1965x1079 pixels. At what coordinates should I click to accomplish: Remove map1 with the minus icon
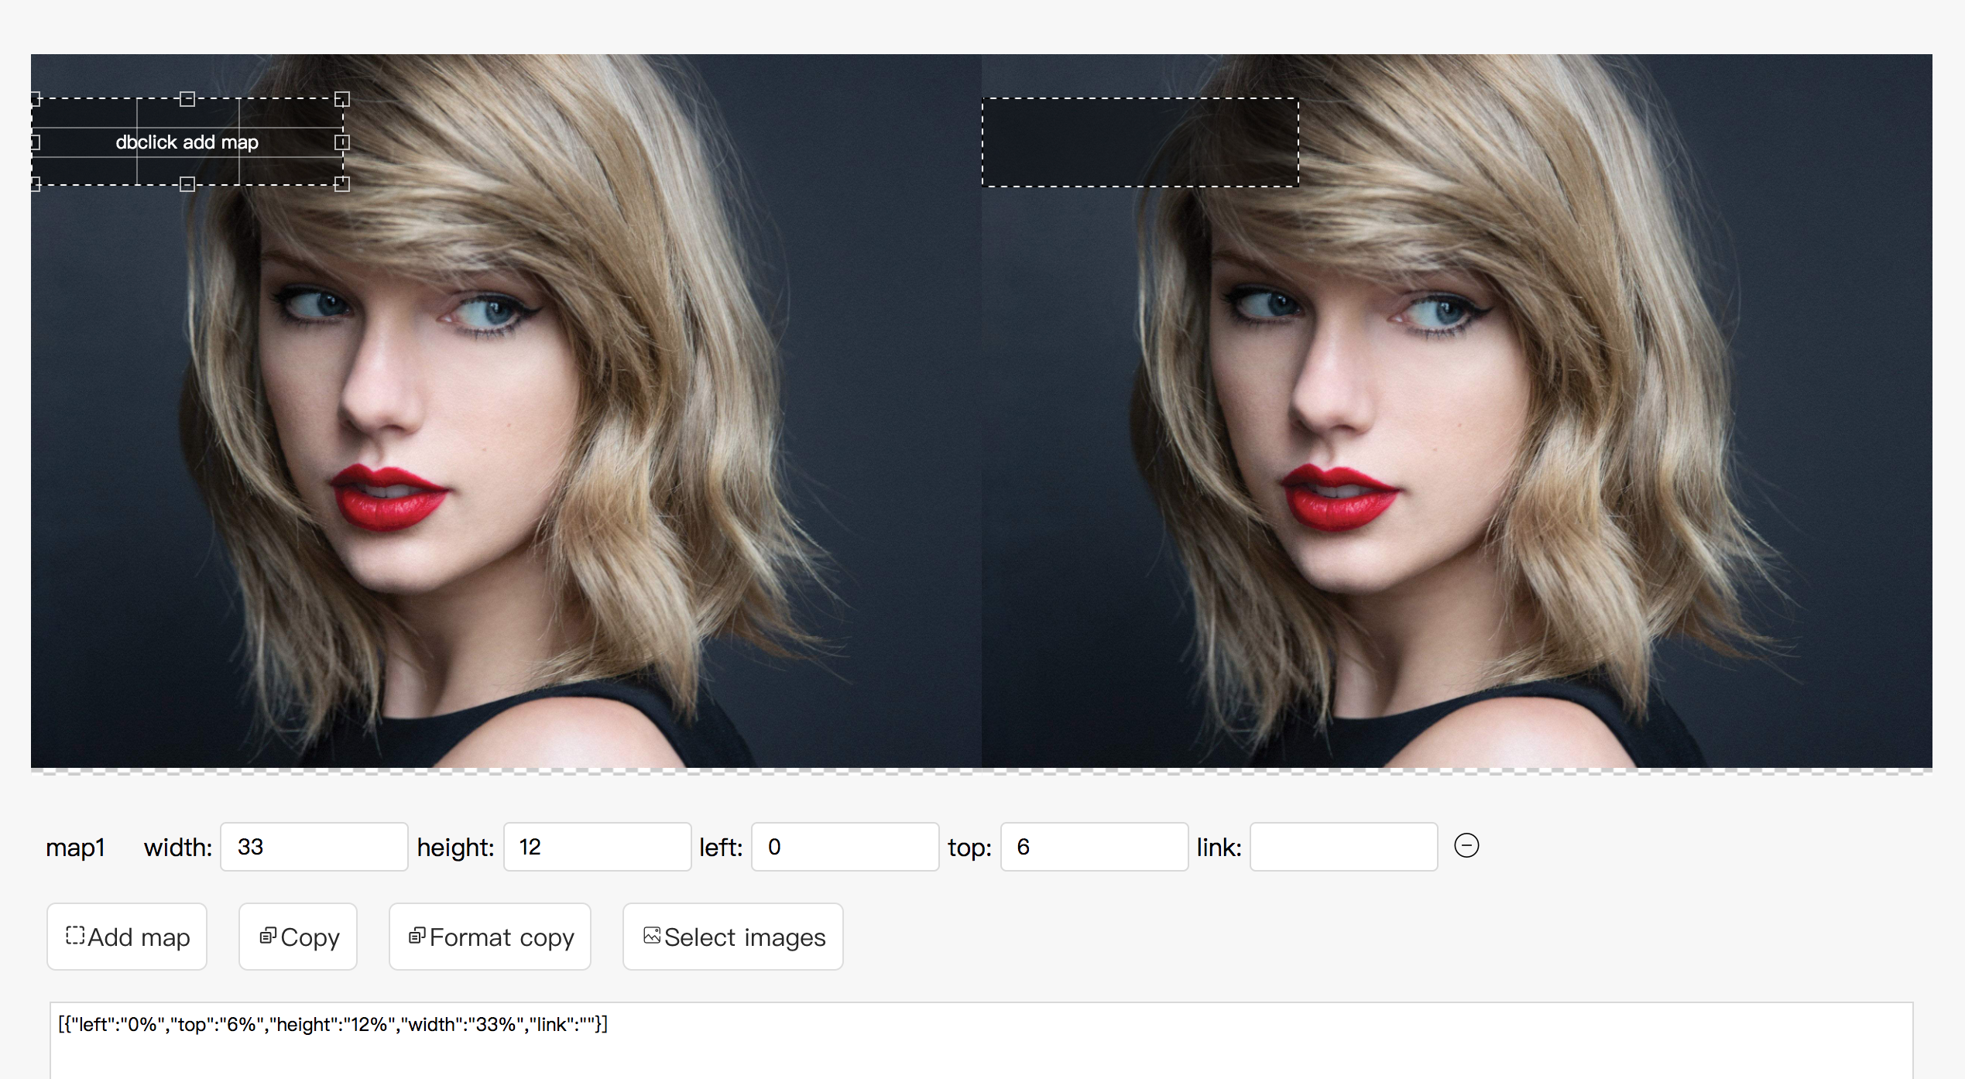coord(1466,845)
